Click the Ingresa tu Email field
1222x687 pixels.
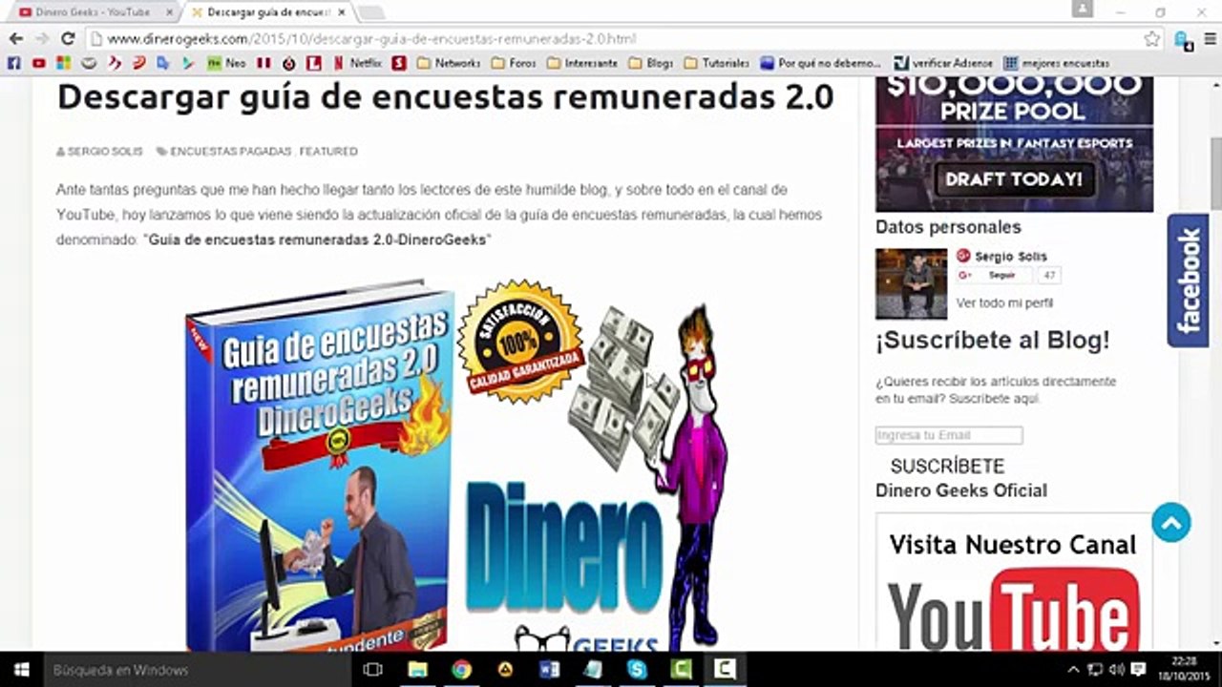[x=949, y=435]
